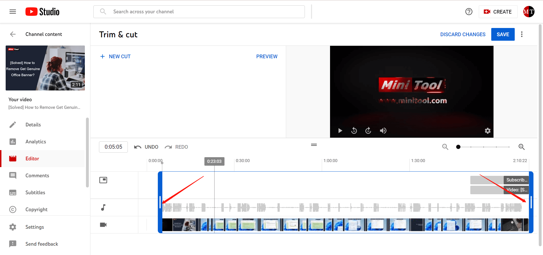This screenshot has width=543, height=255.
Task: Click the timeline panel resize handle
Action: (314, 145)
